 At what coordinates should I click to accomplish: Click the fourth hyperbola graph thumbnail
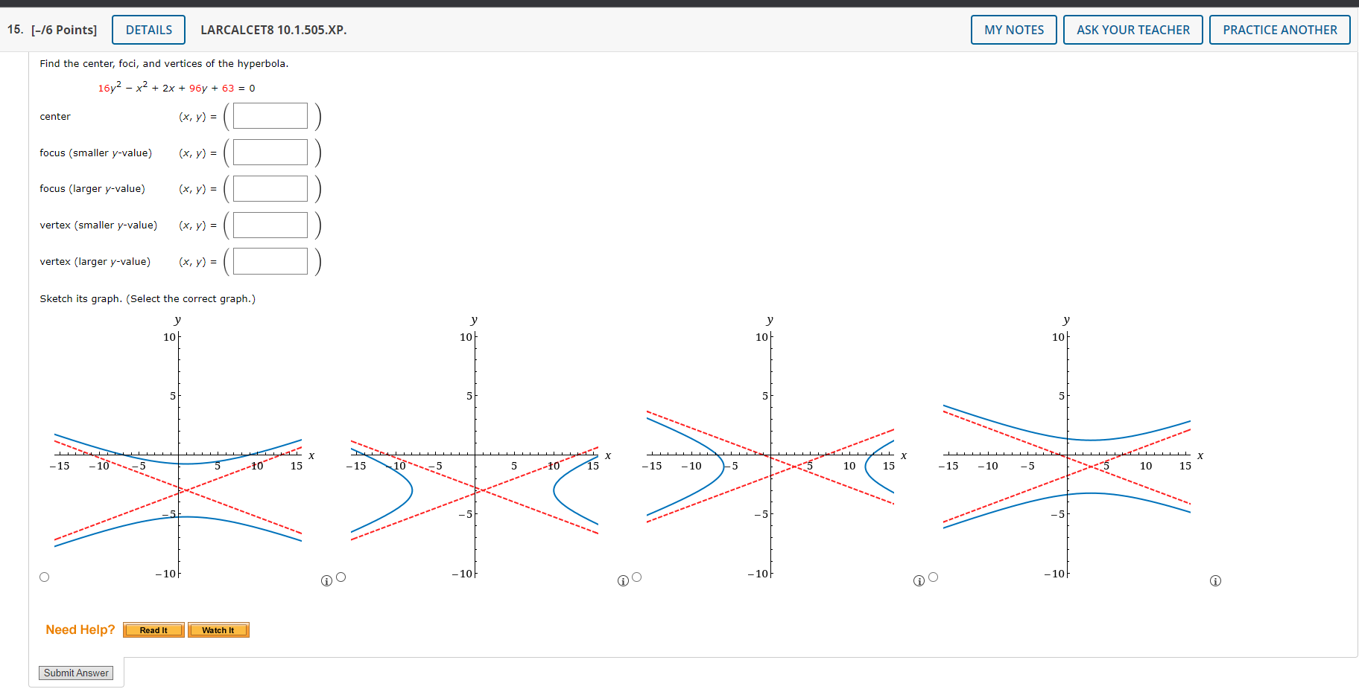[1071, 448]
